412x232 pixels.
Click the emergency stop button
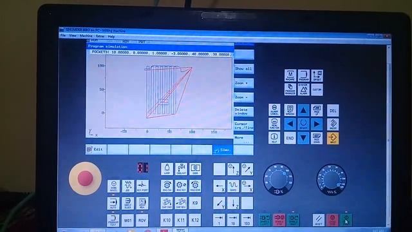point(85,179)
